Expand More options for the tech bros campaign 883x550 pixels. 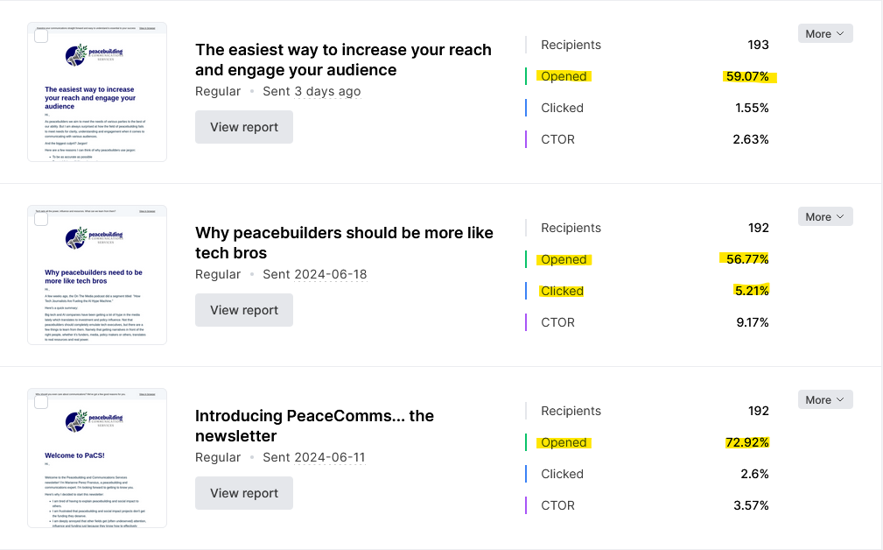(x=824, y=216)
